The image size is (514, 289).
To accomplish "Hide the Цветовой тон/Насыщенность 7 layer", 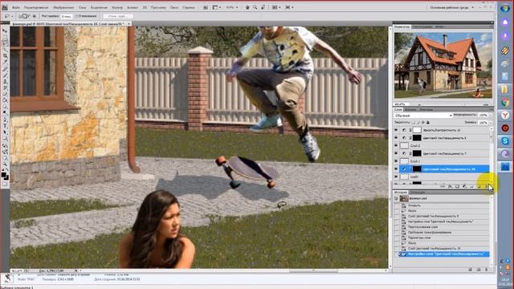I will coord(396,153).
